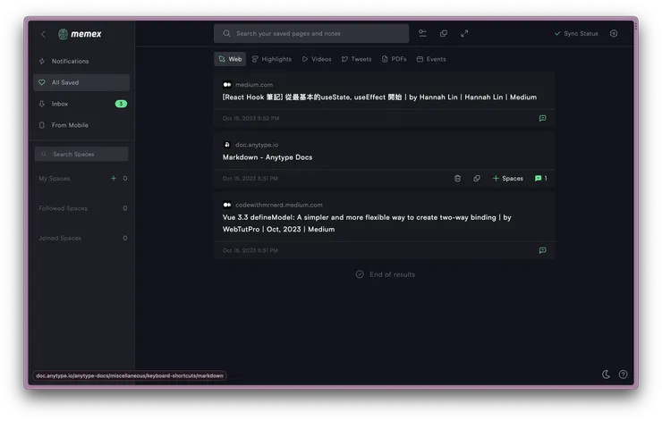Switch to Tweets tab
This screenshot has width=662, height=421.
(x=357, y=59)
